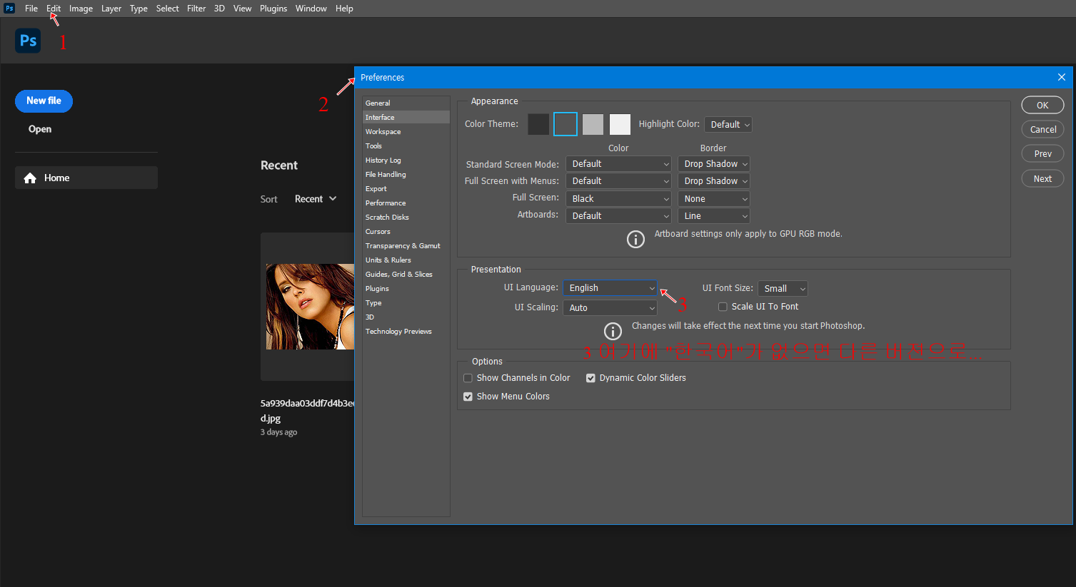The width and height of the screenshot is (1076, 587).
Task: Open the Highlight Color dropdown
Action: [728, 125]
